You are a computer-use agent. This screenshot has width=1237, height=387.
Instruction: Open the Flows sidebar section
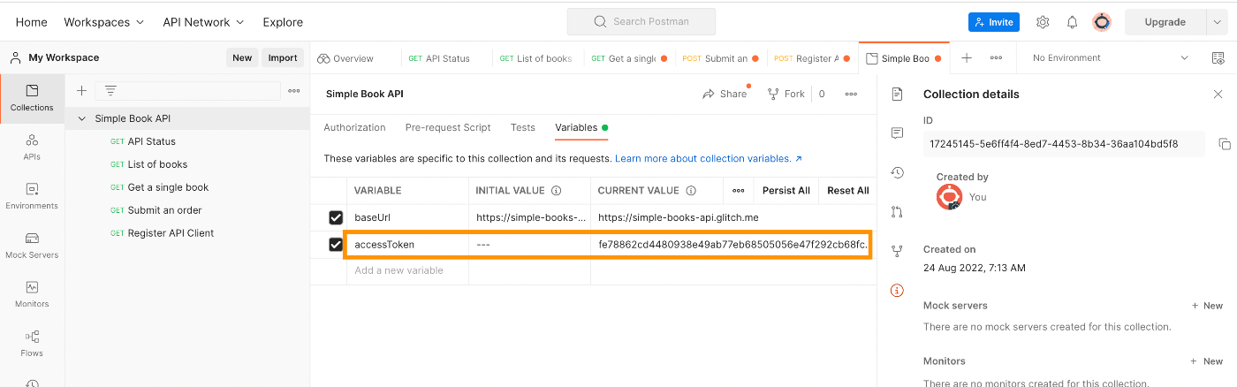pos(32,344)
